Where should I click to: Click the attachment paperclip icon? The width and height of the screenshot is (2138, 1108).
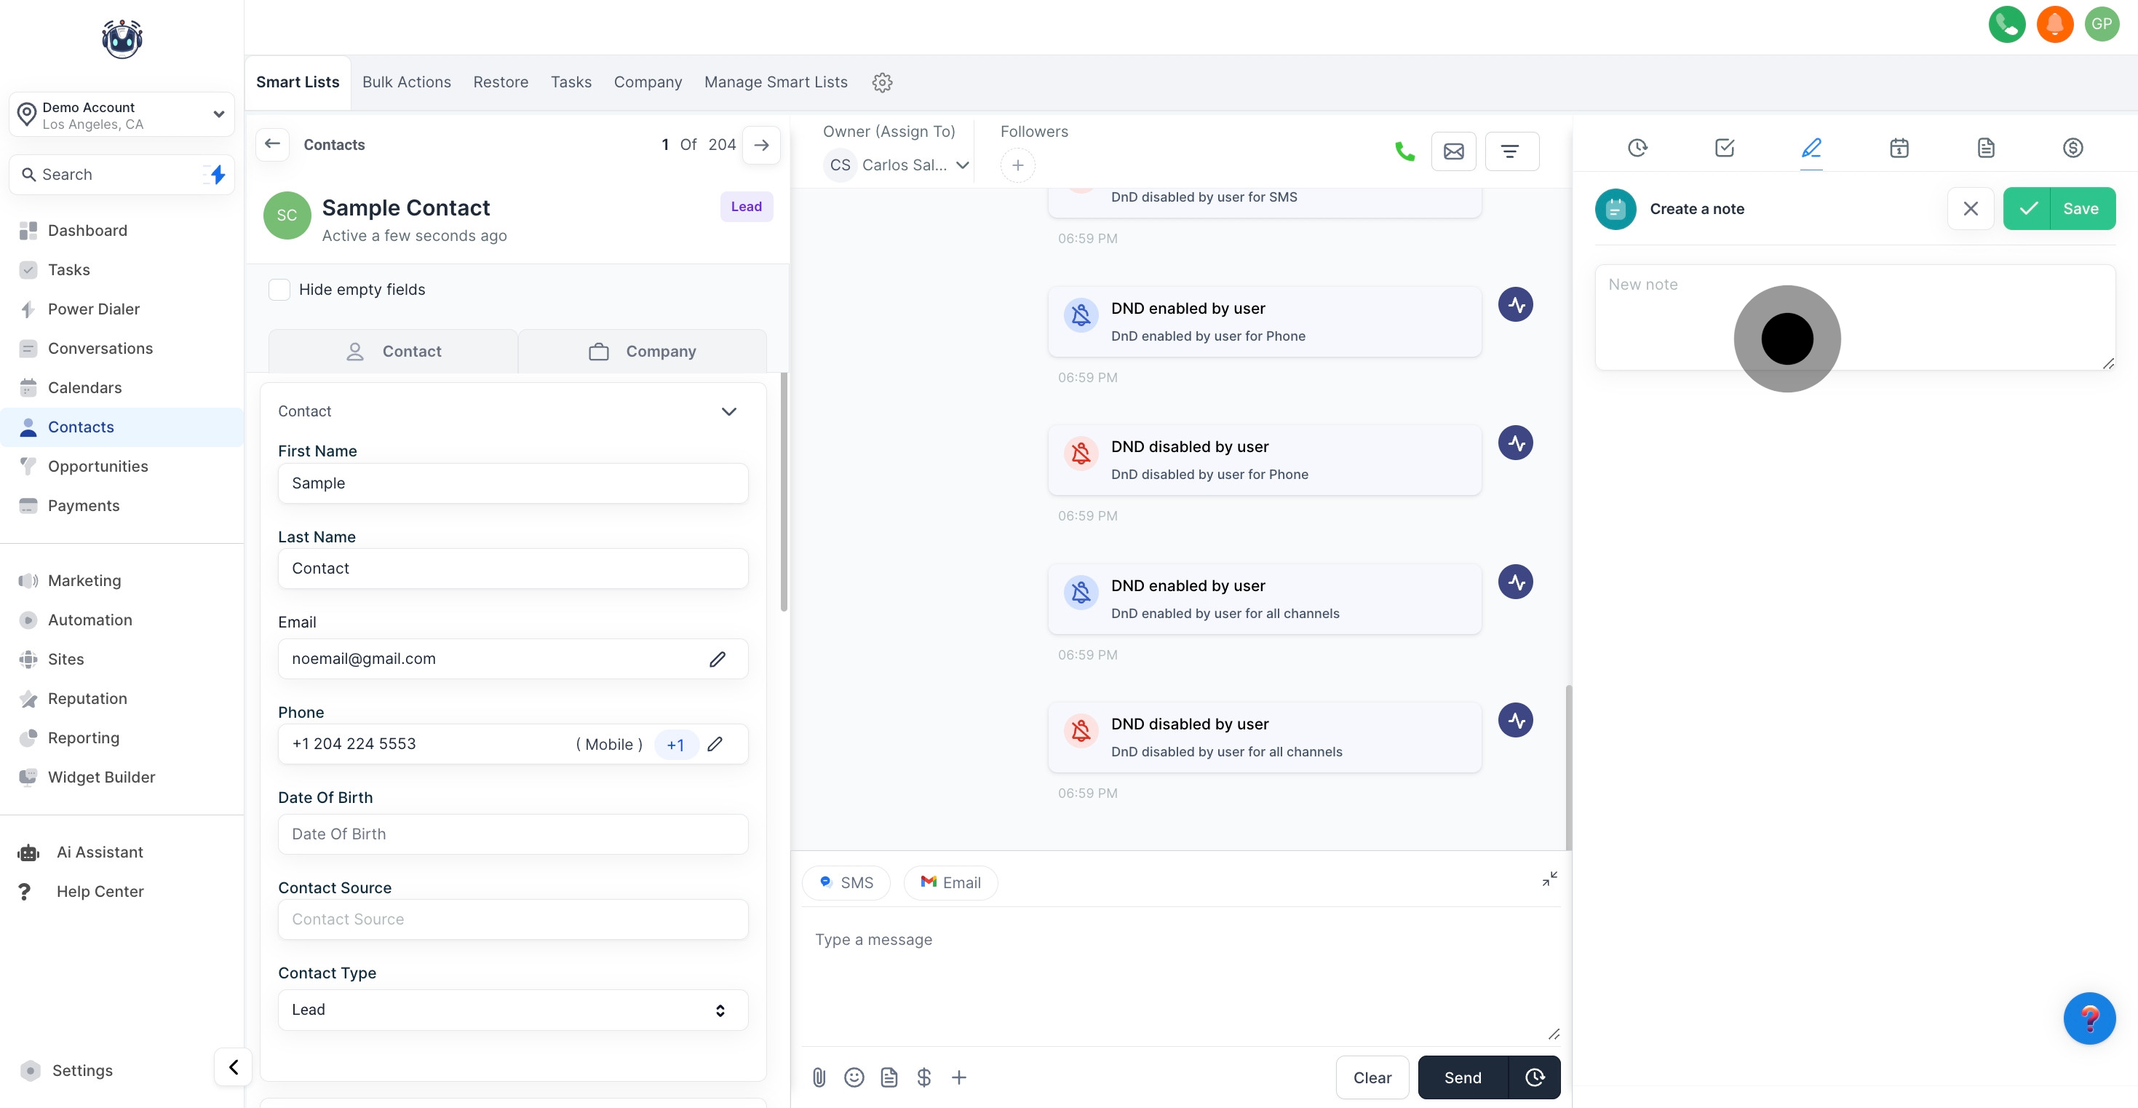(x=819, y=1077)
